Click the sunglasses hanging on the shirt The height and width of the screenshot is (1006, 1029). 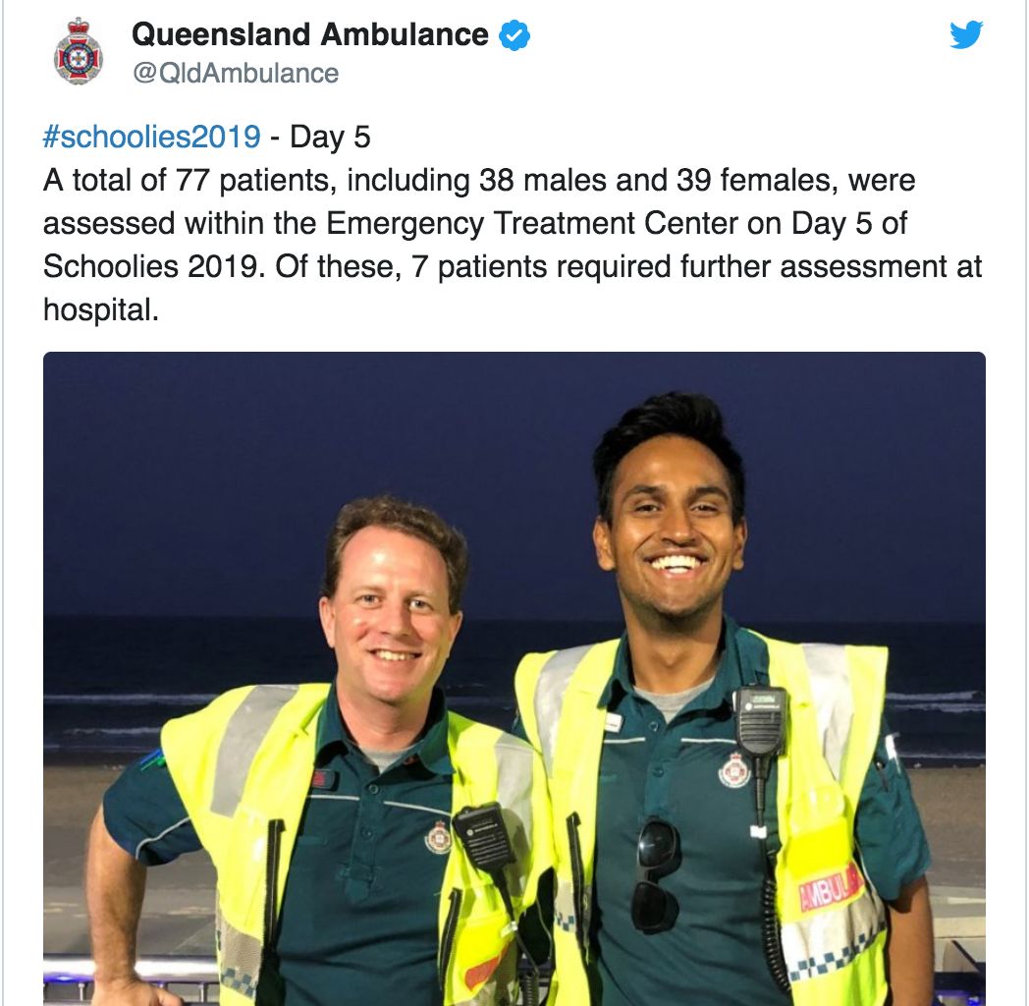click(x=656, y=875)
